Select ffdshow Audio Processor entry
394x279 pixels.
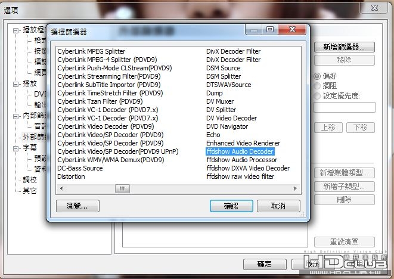(242, 160)
